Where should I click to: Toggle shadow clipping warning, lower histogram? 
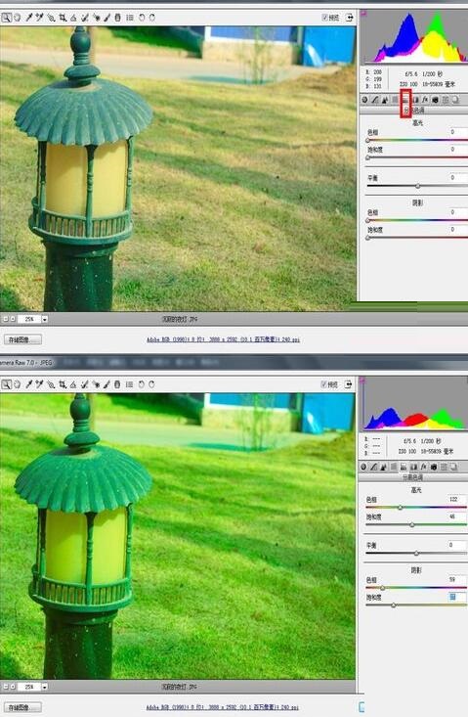pyautogui.click(x=363, y=380)
